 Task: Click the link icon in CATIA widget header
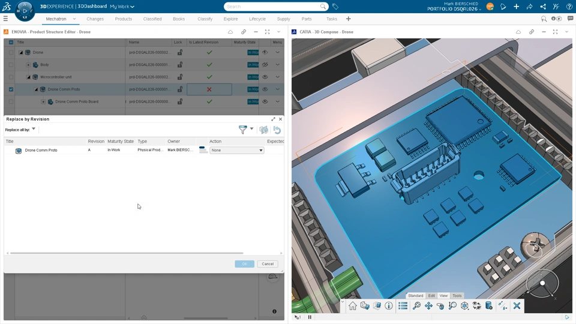tap(532, 32)
